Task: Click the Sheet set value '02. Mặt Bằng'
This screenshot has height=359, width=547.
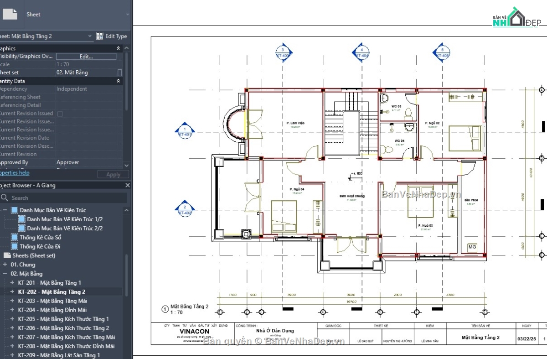Action: point(72,73)
